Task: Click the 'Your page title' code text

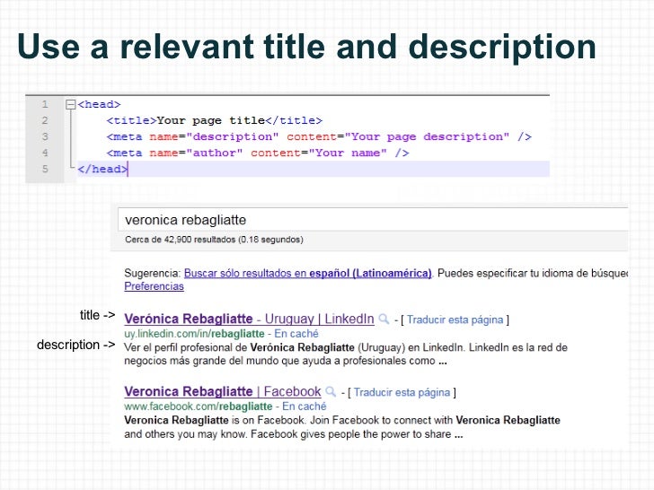Action: 210,120
